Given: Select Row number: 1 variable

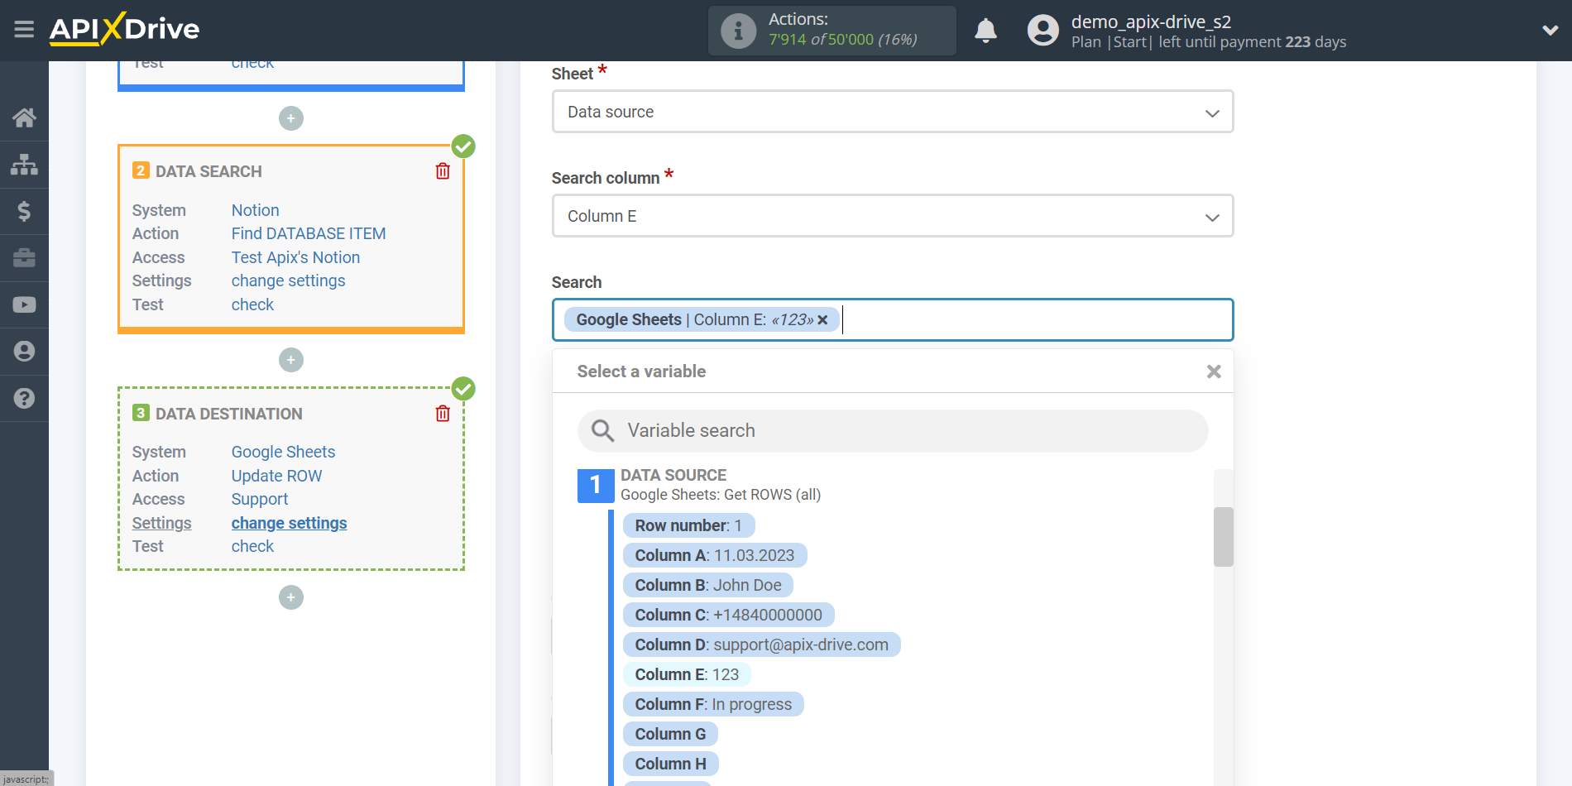Looking at the screenshot, I should click(x=688, y=525).
